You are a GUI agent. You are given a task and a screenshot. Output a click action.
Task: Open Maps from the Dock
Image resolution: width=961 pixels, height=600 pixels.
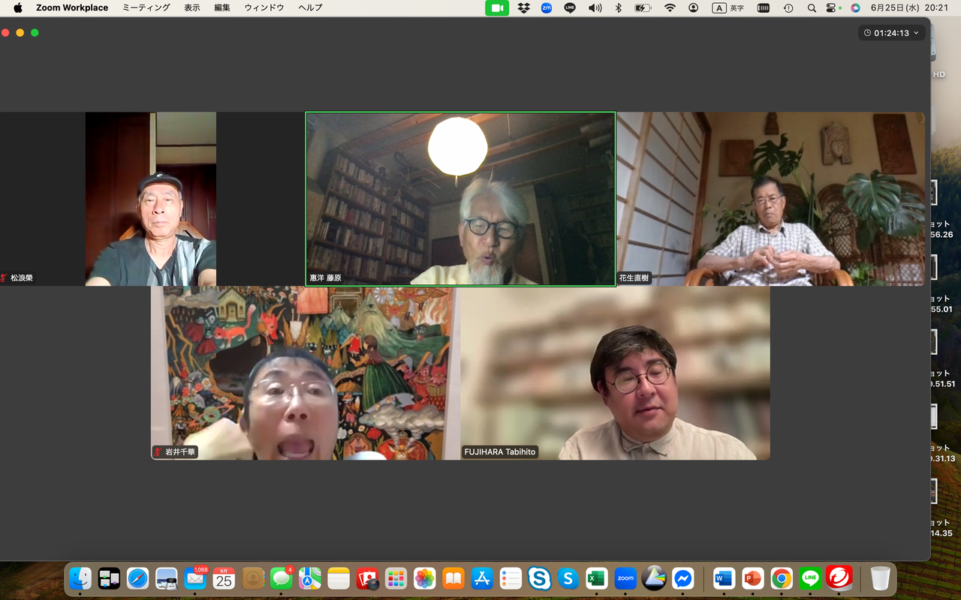310,578
